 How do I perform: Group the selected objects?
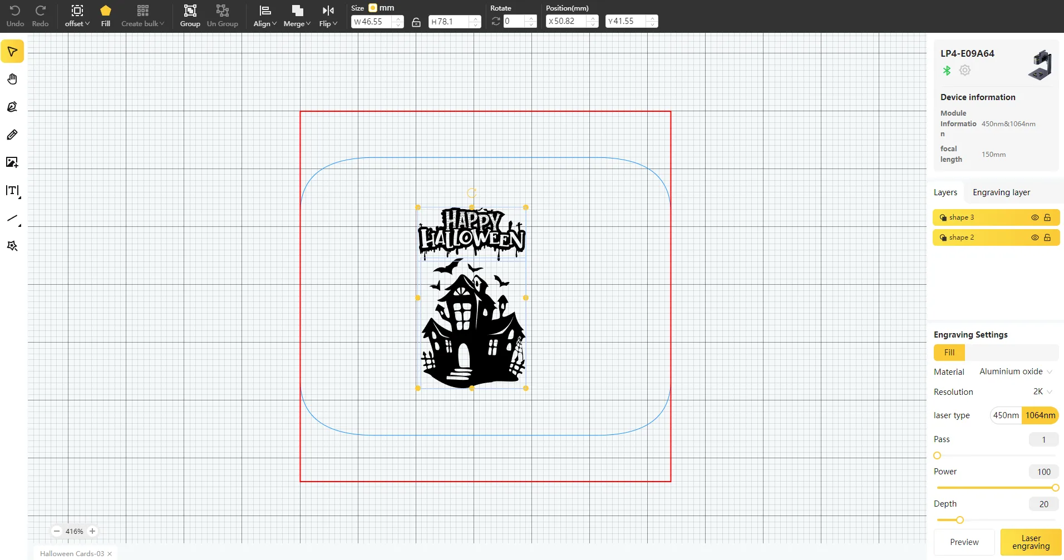(x=190, y=16)
